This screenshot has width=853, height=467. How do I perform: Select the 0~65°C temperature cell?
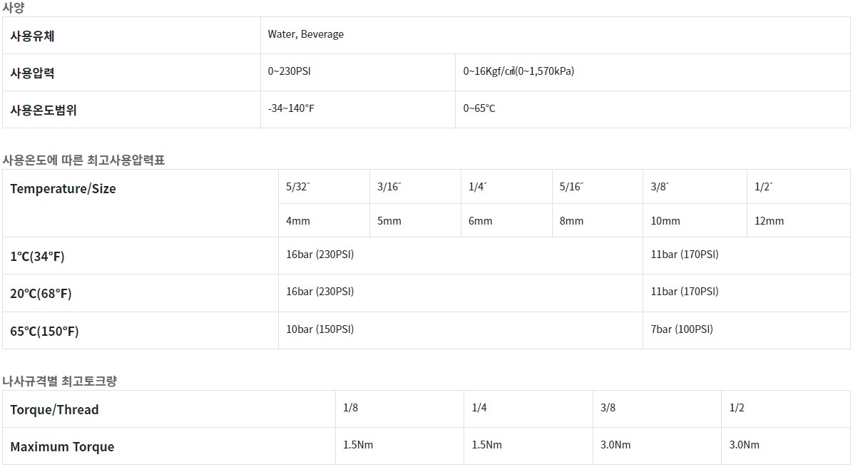[479, 108]
